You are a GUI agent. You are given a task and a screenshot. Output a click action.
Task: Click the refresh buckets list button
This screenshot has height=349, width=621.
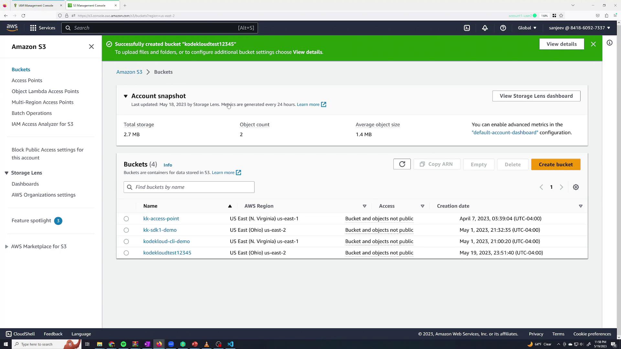402,164
